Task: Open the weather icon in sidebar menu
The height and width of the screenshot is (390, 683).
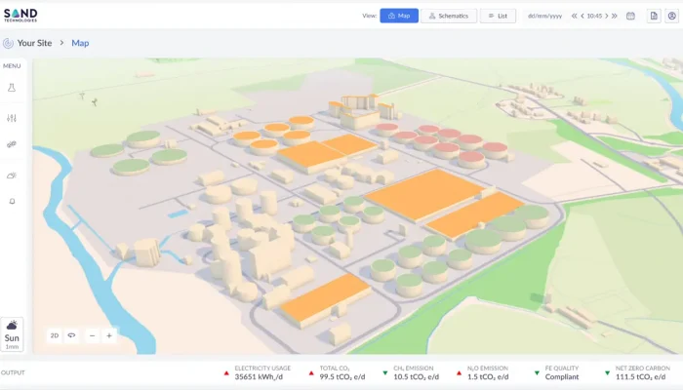Action: coord(12,175)
